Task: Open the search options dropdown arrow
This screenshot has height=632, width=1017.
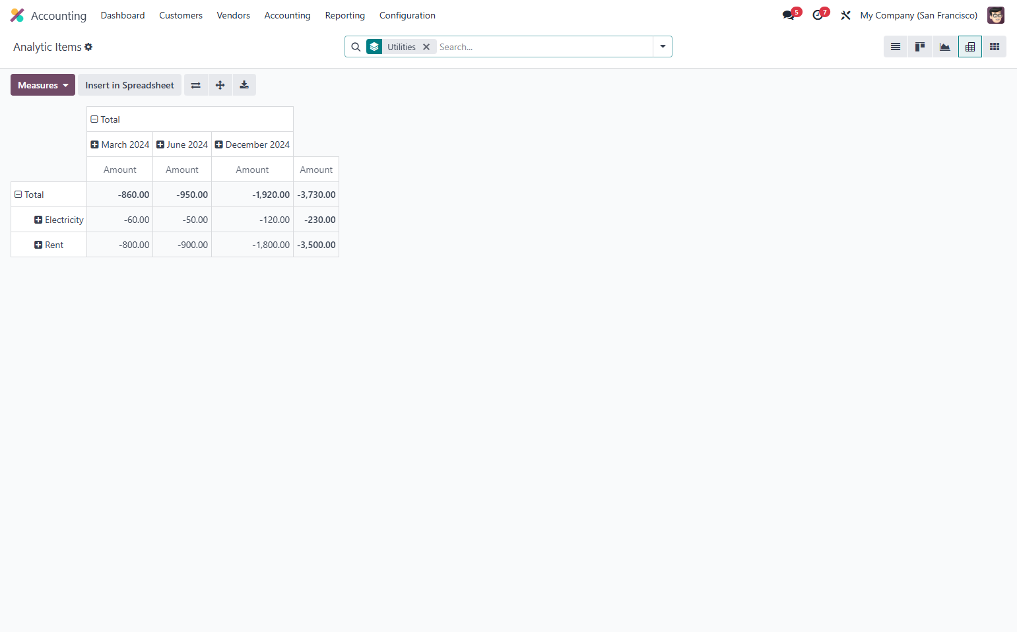Action: click(x=663, y=47)
